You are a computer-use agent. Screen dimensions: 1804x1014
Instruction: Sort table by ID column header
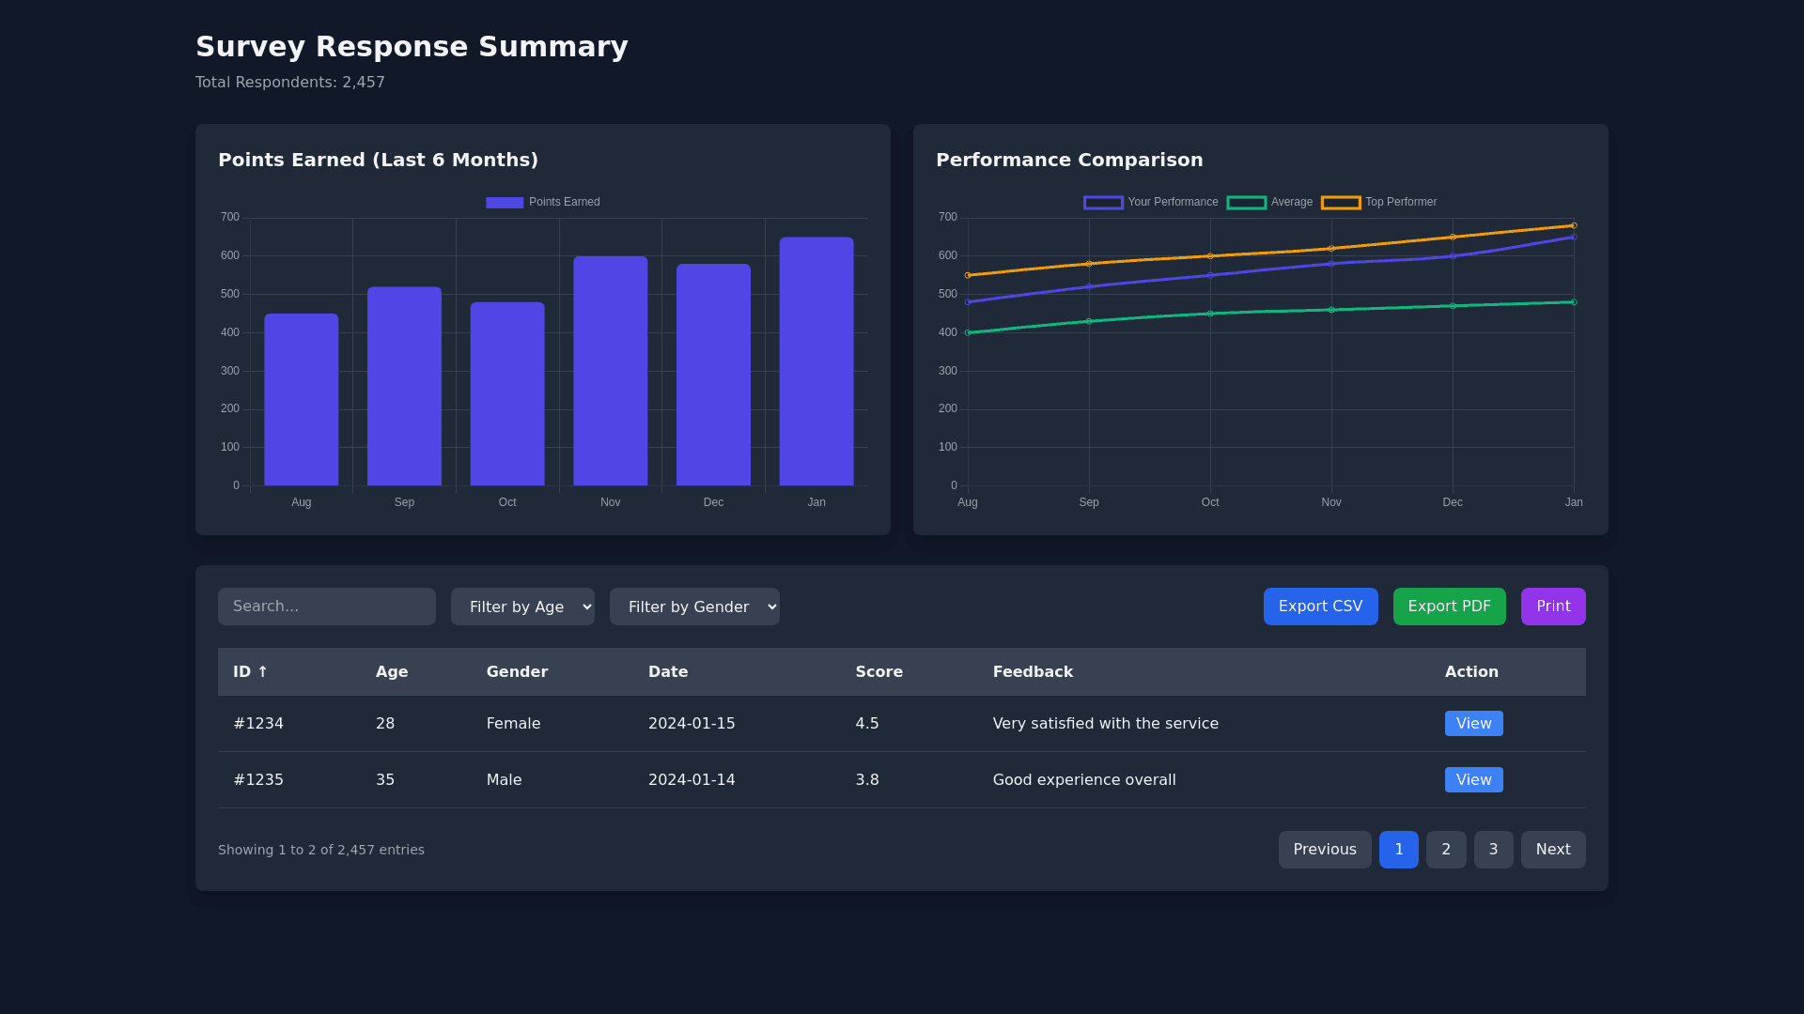point(250,672)
